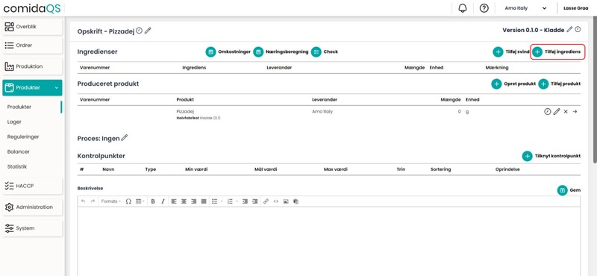
Task: Toggle numbered list in editor
Action: (x=230, y=201)
